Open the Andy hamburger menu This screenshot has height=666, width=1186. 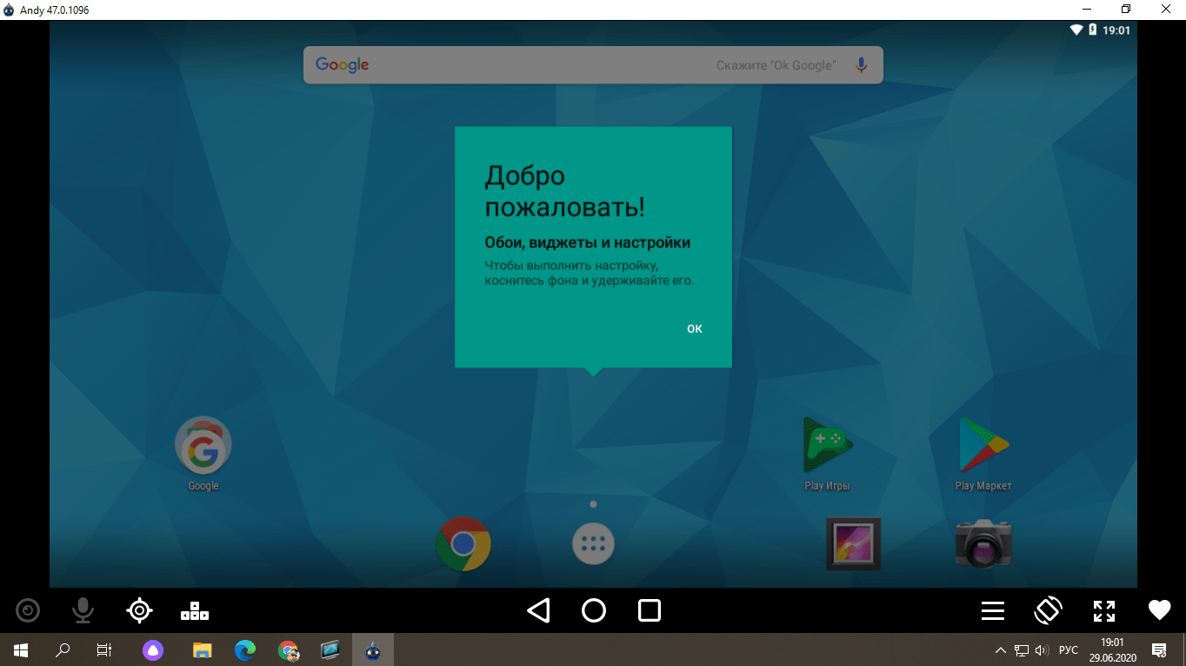click(993, 611)
